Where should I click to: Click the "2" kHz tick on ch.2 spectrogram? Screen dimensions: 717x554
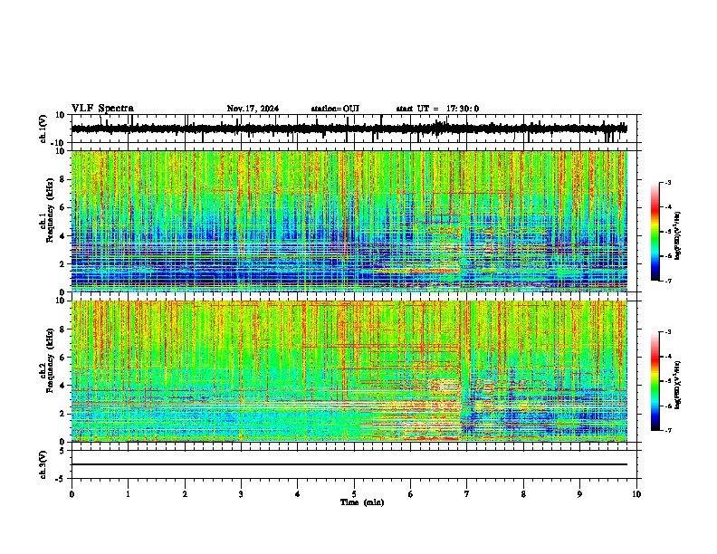pos(63,414)
